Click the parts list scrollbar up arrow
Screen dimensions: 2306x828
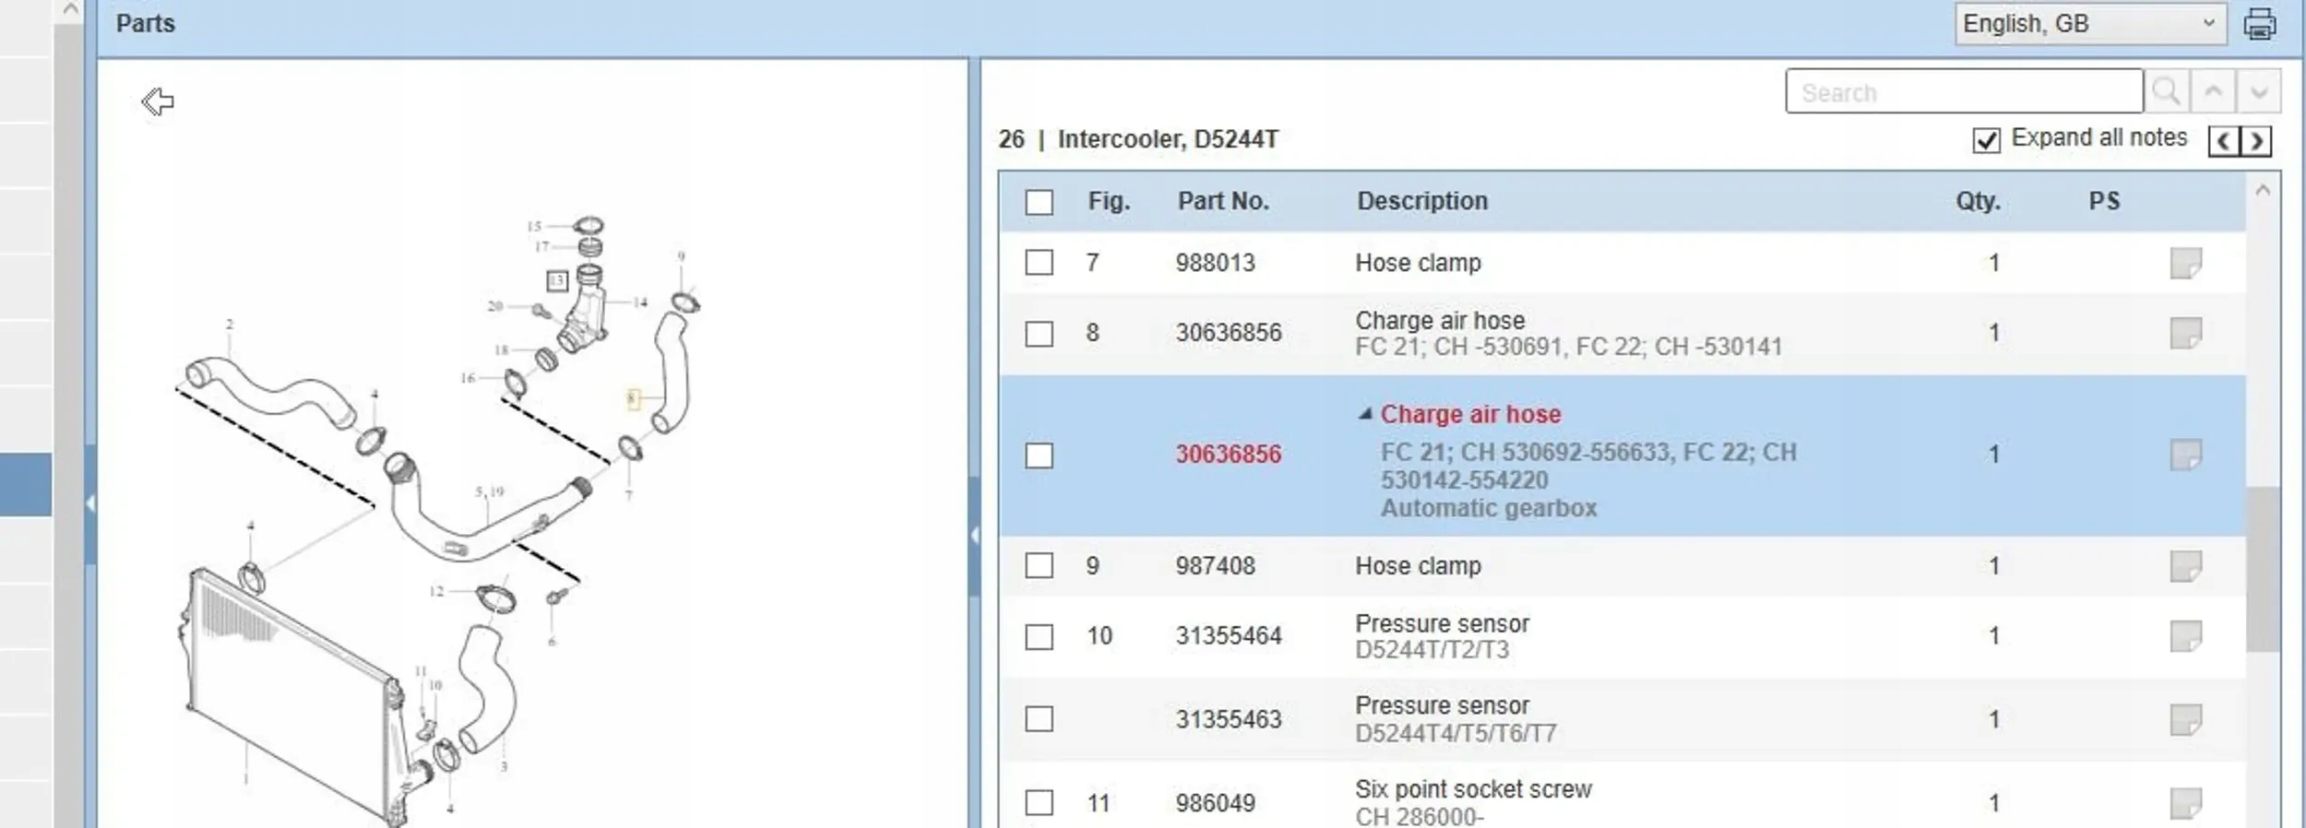pyautogui.click(x=2263, y=191)
